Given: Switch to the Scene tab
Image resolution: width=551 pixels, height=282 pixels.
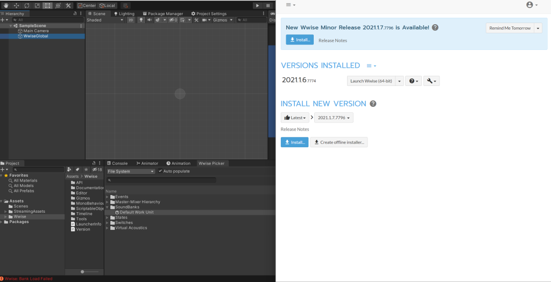Looking at the screenshot, I should tap(97, 13).
